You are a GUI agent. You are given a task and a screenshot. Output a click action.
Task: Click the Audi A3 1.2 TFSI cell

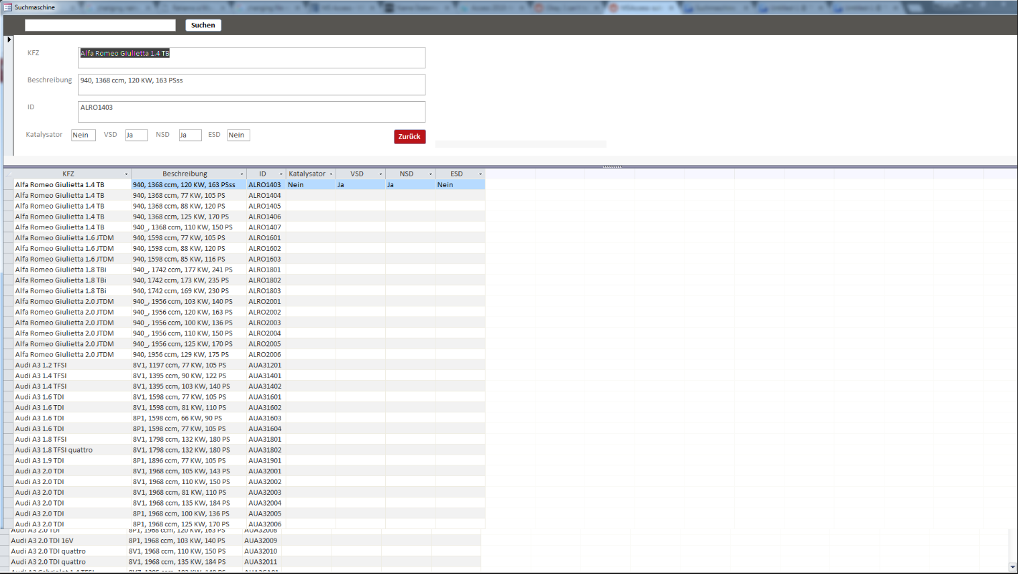[x=72, y=365]
